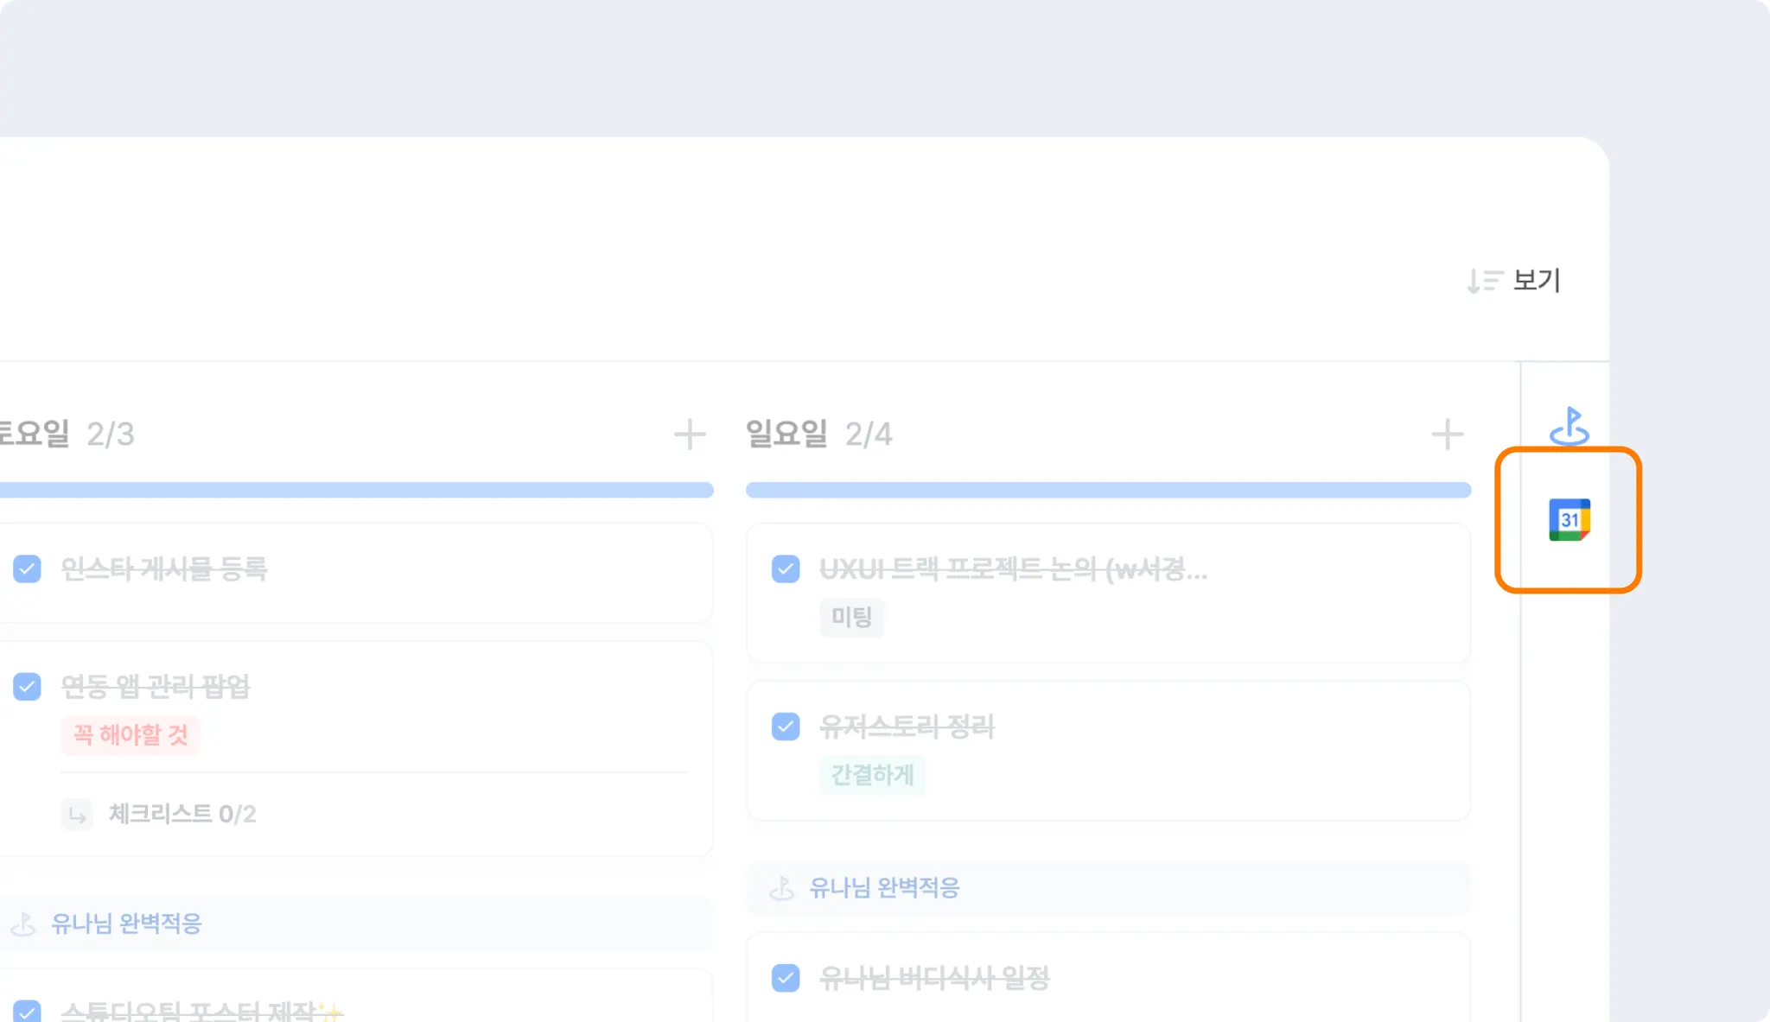
Task: Select the 미팅 tag label
Action: point(851,617)
